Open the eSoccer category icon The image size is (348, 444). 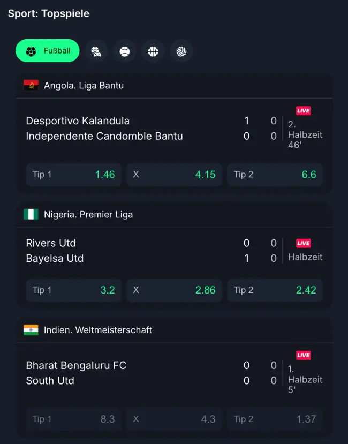pos(97,51)
